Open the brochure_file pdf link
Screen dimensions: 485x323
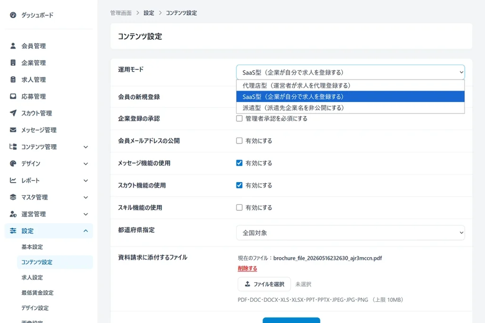point(328,258)
